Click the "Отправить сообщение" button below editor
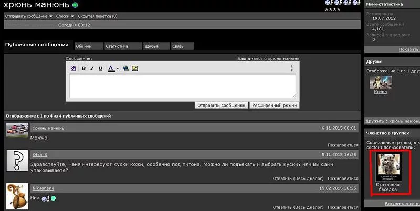This screenshot has width=420, height=211. tap(221, 105)
